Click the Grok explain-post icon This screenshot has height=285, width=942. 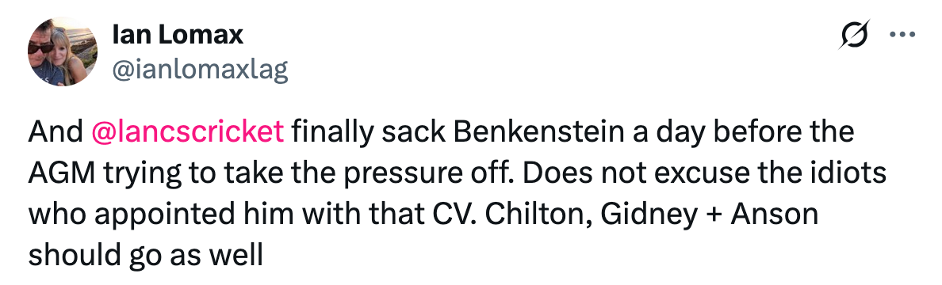tap(855, 35)
